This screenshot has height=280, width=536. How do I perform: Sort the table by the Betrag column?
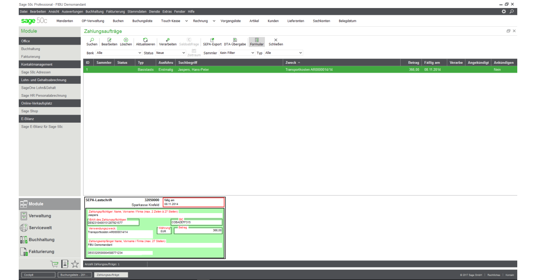pos(411,62)
